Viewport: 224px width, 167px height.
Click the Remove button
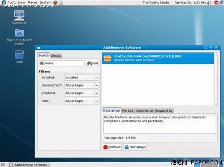[112, 147]
